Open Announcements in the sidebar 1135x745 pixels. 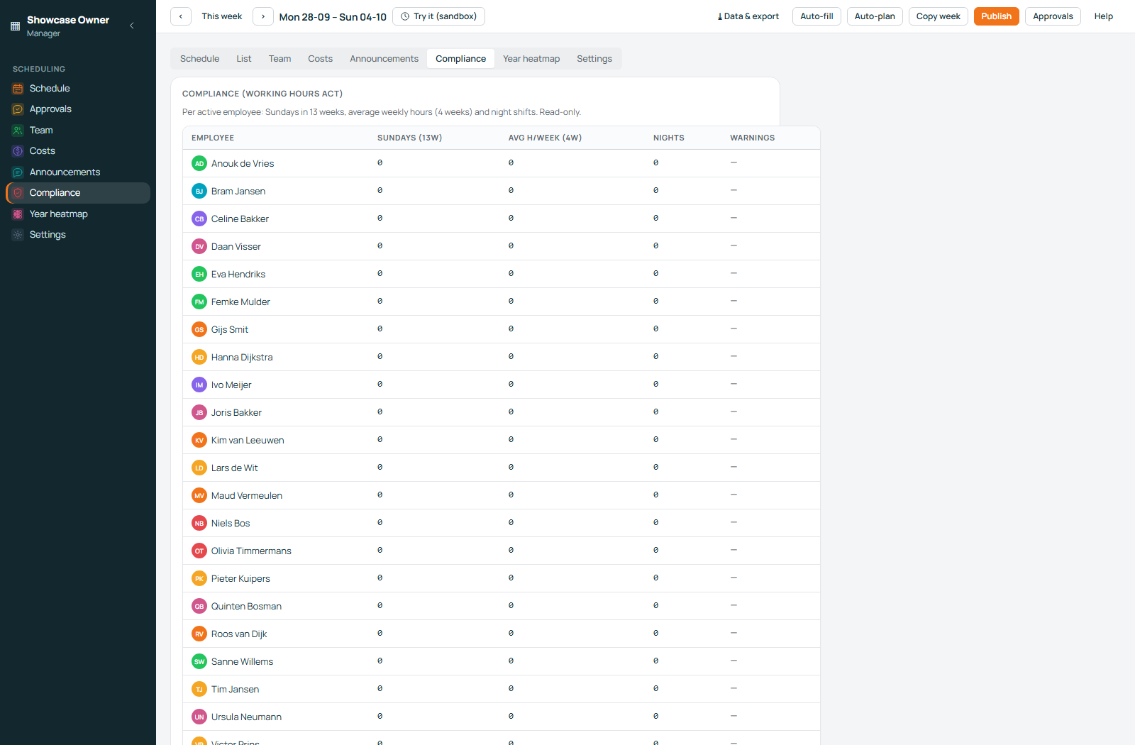pos(78,172)
